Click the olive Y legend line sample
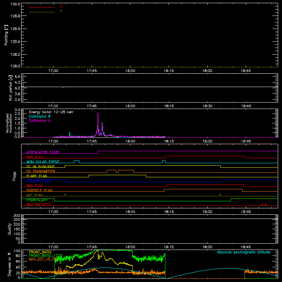 click(42, 12)
